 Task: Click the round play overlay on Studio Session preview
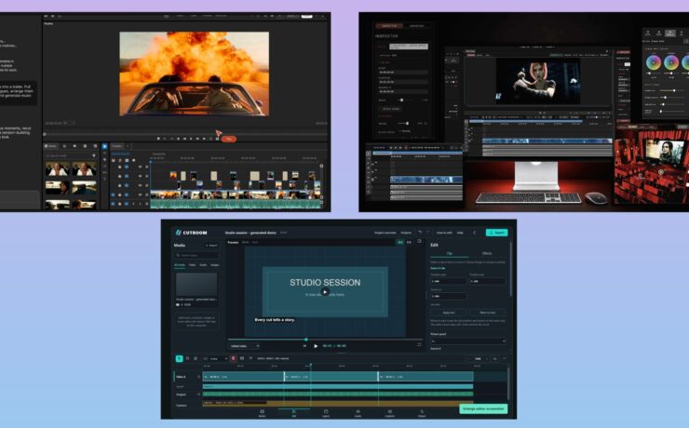pos(325,292)
